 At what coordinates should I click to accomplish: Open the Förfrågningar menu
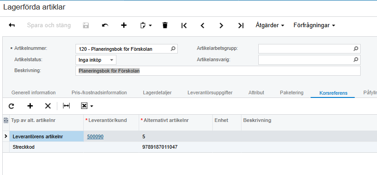tap(314, 25)
